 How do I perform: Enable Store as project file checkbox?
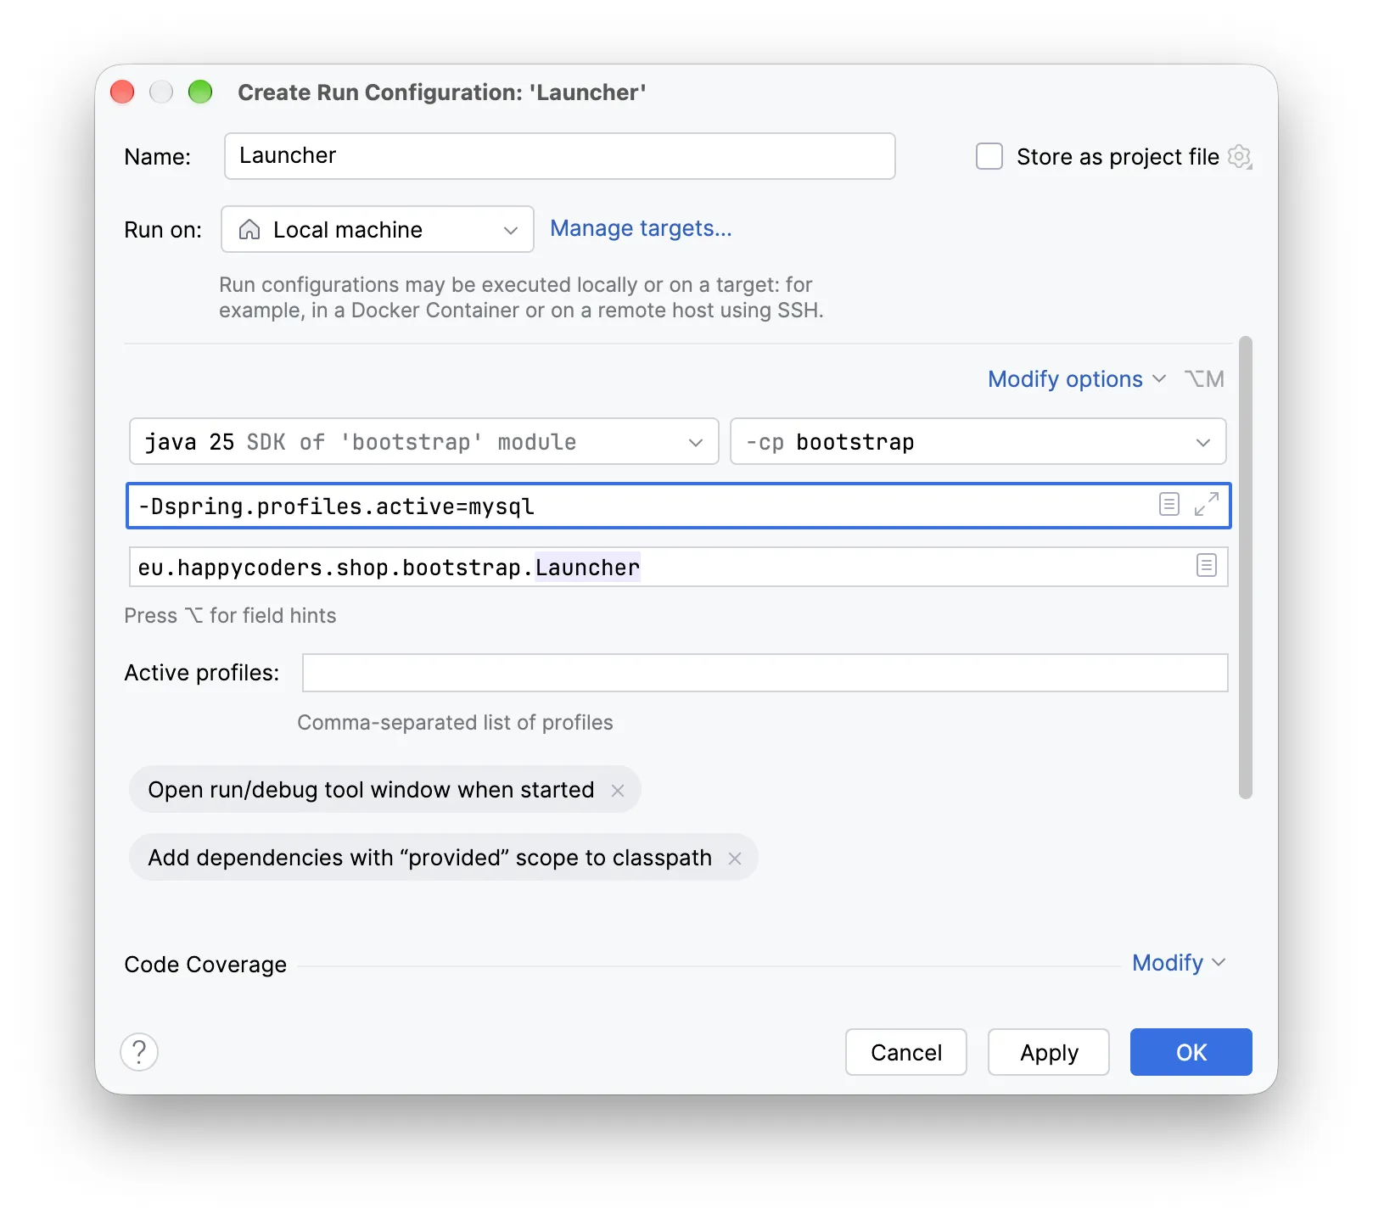989,157
